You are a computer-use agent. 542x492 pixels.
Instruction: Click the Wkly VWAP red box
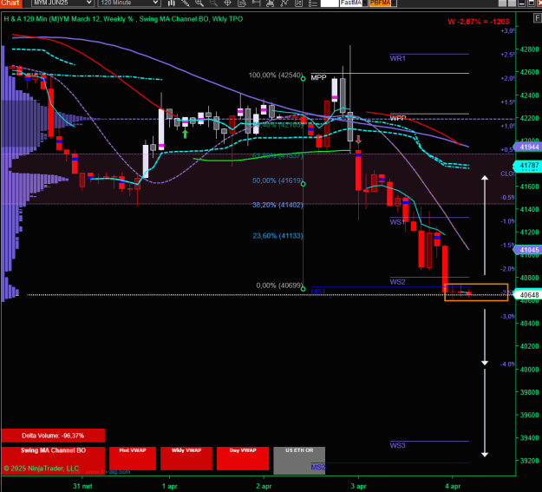click(186, 458)
